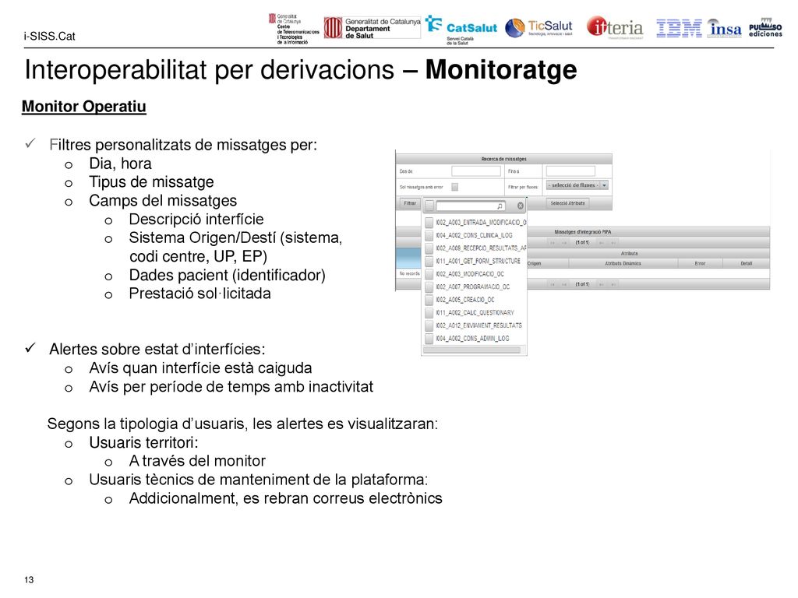The width and height of the screenshot is (798, 598).
Task: Click the Filtrar button
Action: coord(410,203)
